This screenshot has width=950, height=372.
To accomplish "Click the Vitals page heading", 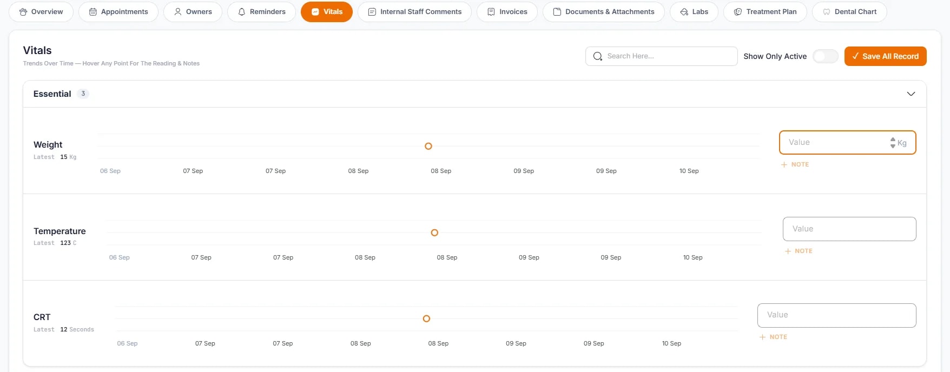I will [37, 50].
